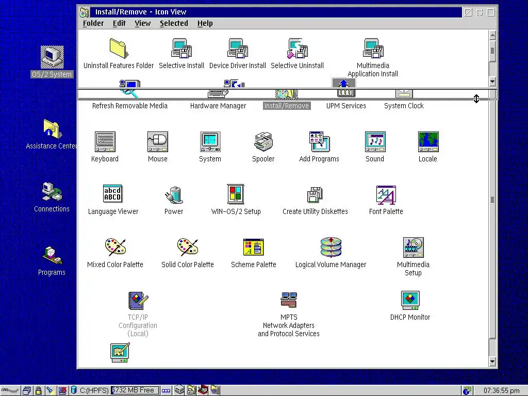Click the taskbar lockup padlock icon

click(x=38, y=391)
